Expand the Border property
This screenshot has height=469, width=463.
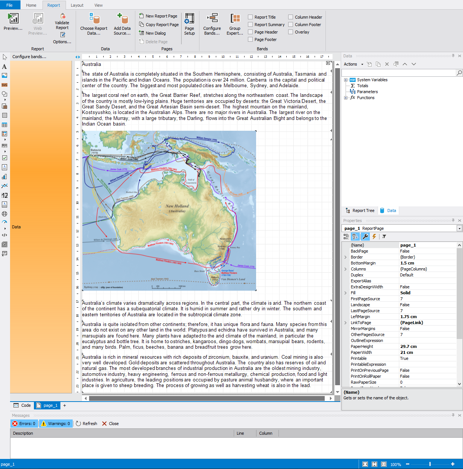(x=346, y=257)
